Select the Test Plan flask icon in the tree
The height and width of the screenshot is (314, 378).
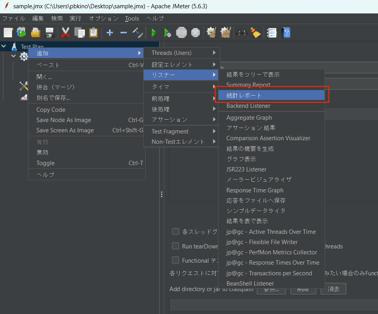pos(14,47)
